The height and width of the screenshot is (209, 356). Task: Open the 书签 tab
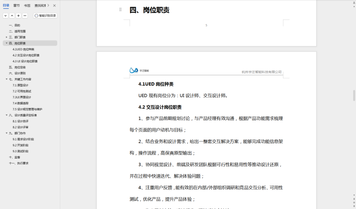point(27,6)
